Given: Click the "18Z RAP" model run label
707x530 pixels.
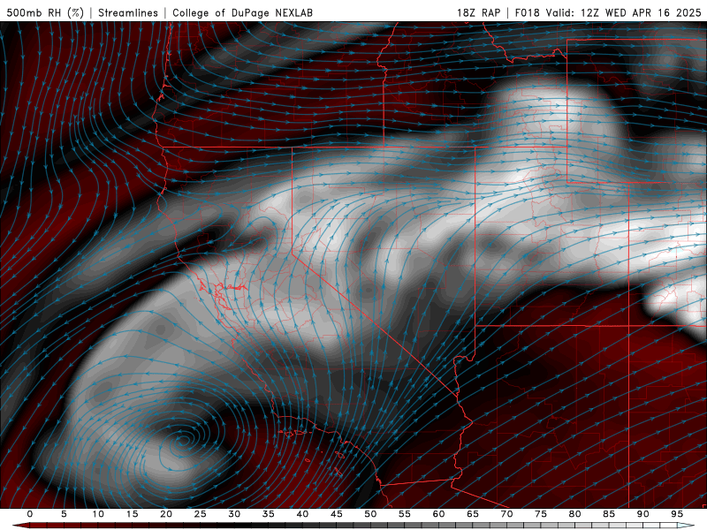Looking at the screenshot, I should coord(478,12).
